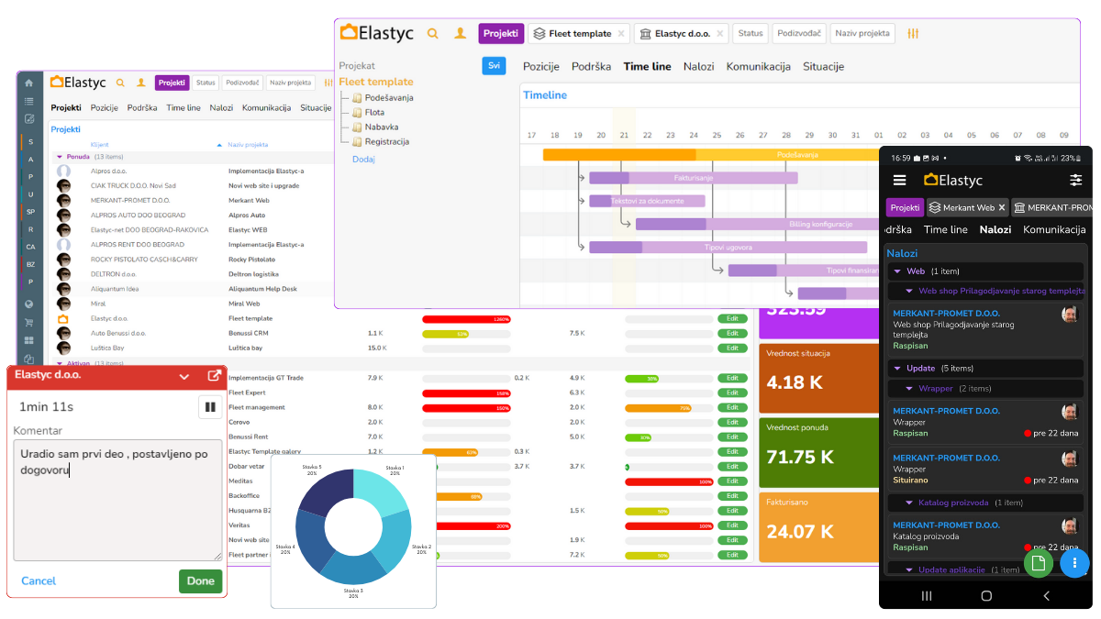The image size is (1101, 619).
Task: Open the Katalog proizvoda task card in mobile app
Action: (x=984, y=536)
